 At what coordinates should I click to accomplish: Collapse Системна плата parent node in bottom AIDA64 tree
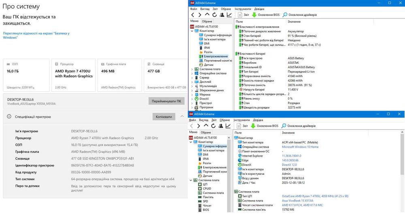[x=191, y=180]
